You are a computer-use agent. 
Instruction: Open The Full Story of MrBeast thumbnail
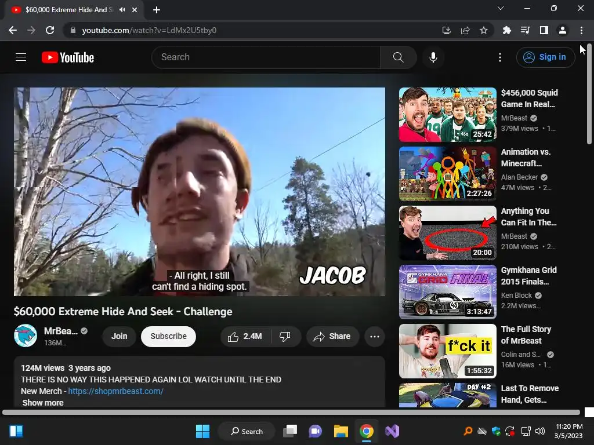(448, 351)
